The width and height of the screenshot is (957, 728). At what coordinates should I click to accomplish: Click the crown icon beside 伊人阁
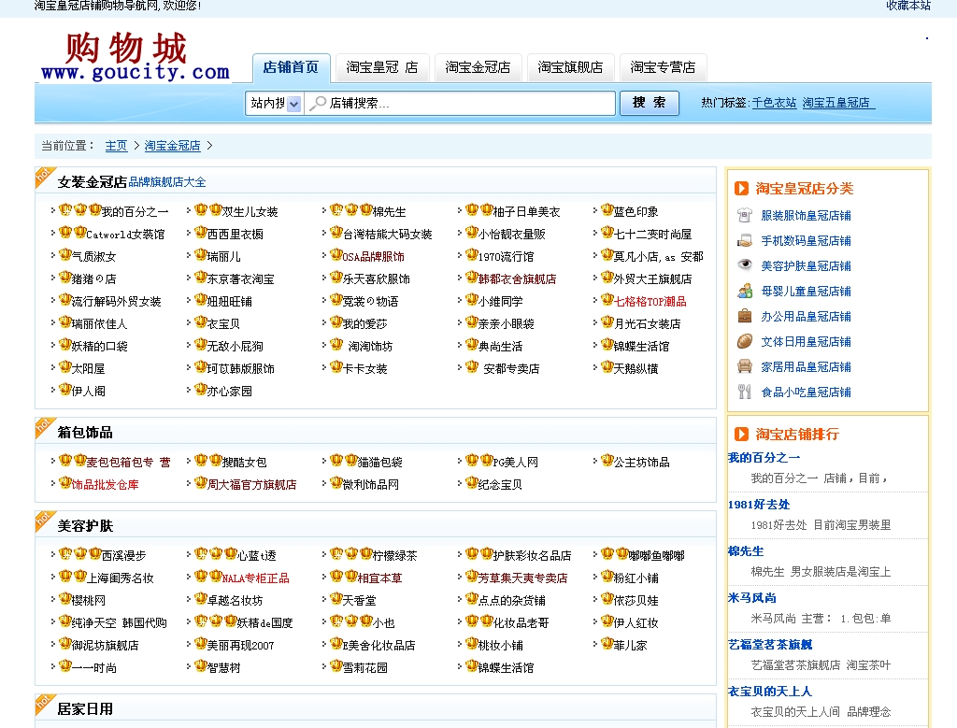point(65,390)
